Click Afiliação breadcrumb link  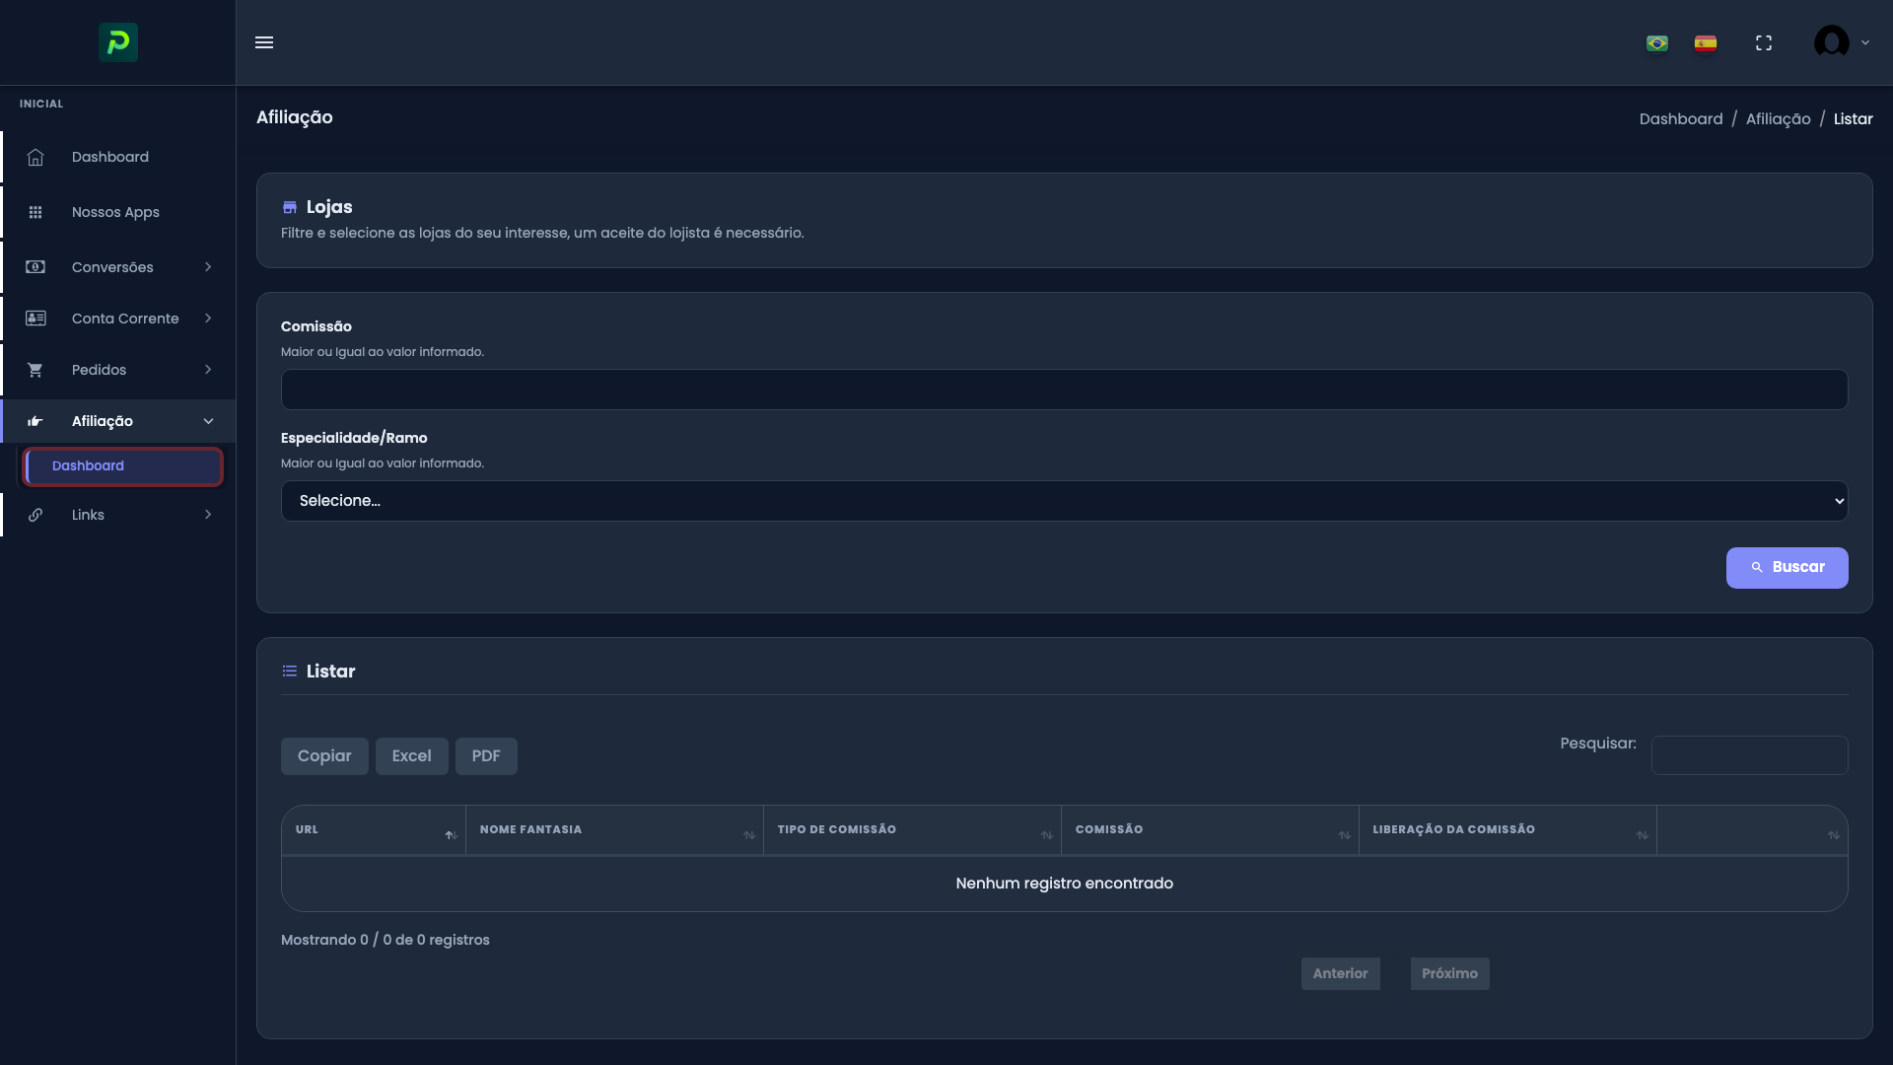tap(1778, 119)
